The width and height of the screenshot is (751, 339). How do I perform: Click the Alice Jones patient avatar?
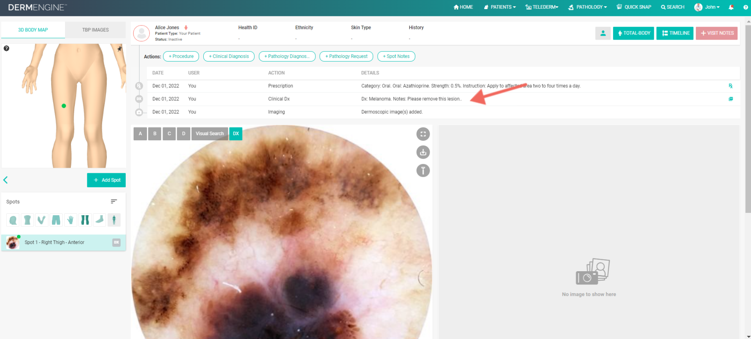click(x=141, y=33)
